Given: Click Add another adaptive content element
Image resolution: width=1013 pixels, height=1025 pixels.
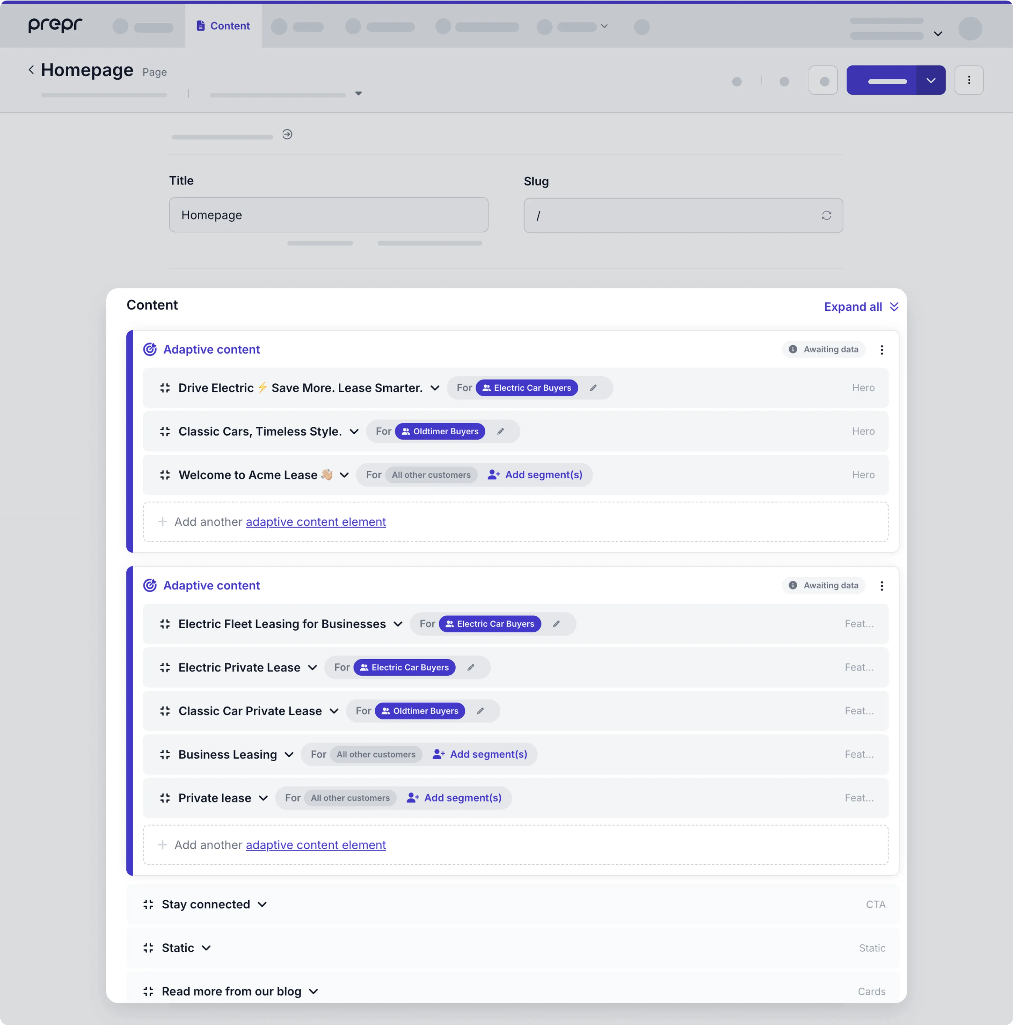Looking at the screenshot, I should click(x=316, y=522).
